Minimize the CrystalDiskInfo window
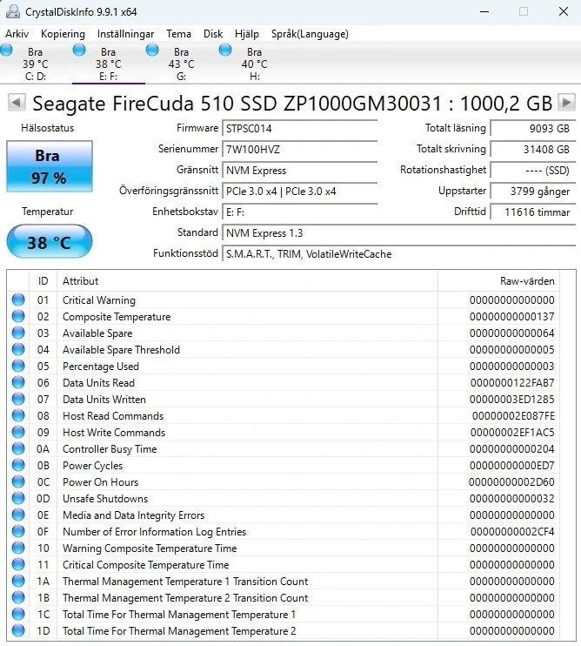 point(484,11)
